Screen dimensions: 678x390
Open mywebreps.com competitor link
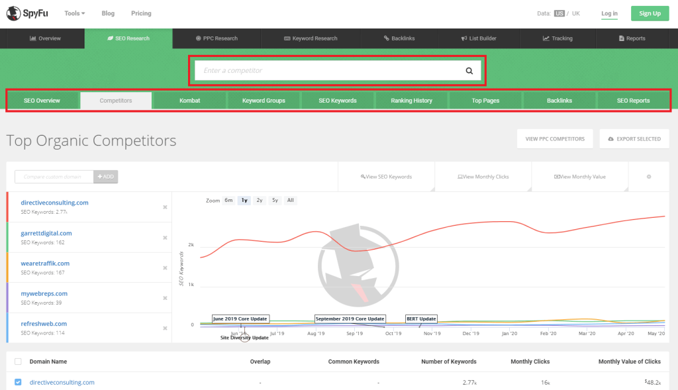(44, 293)
